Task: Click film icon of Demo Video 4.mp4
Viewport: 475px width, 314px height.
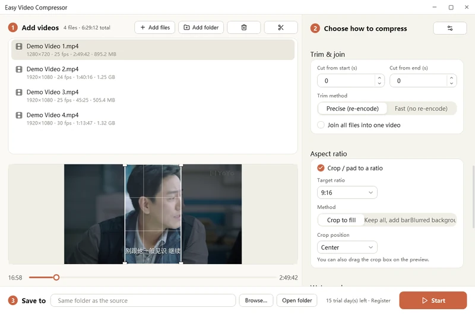Action: (19, 115)
